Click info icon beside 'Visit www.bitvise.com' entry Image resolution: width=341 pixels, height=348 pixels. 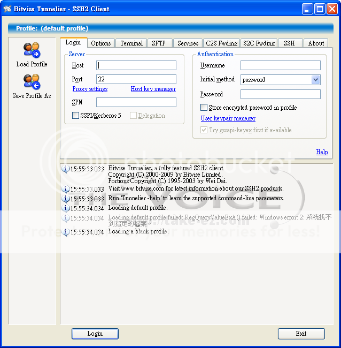point(65,189)
